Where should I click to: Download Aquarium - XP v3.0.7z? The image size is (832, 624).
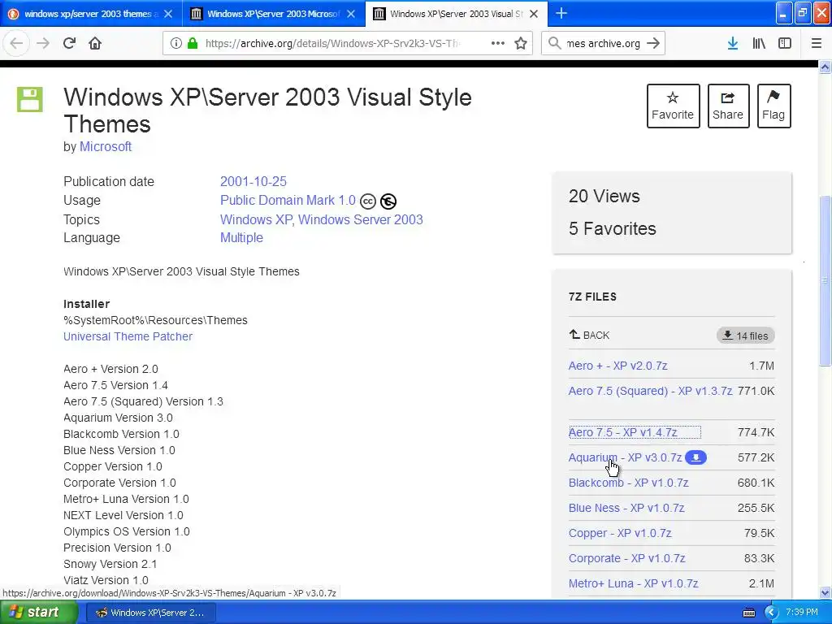[x=625, y=457]
